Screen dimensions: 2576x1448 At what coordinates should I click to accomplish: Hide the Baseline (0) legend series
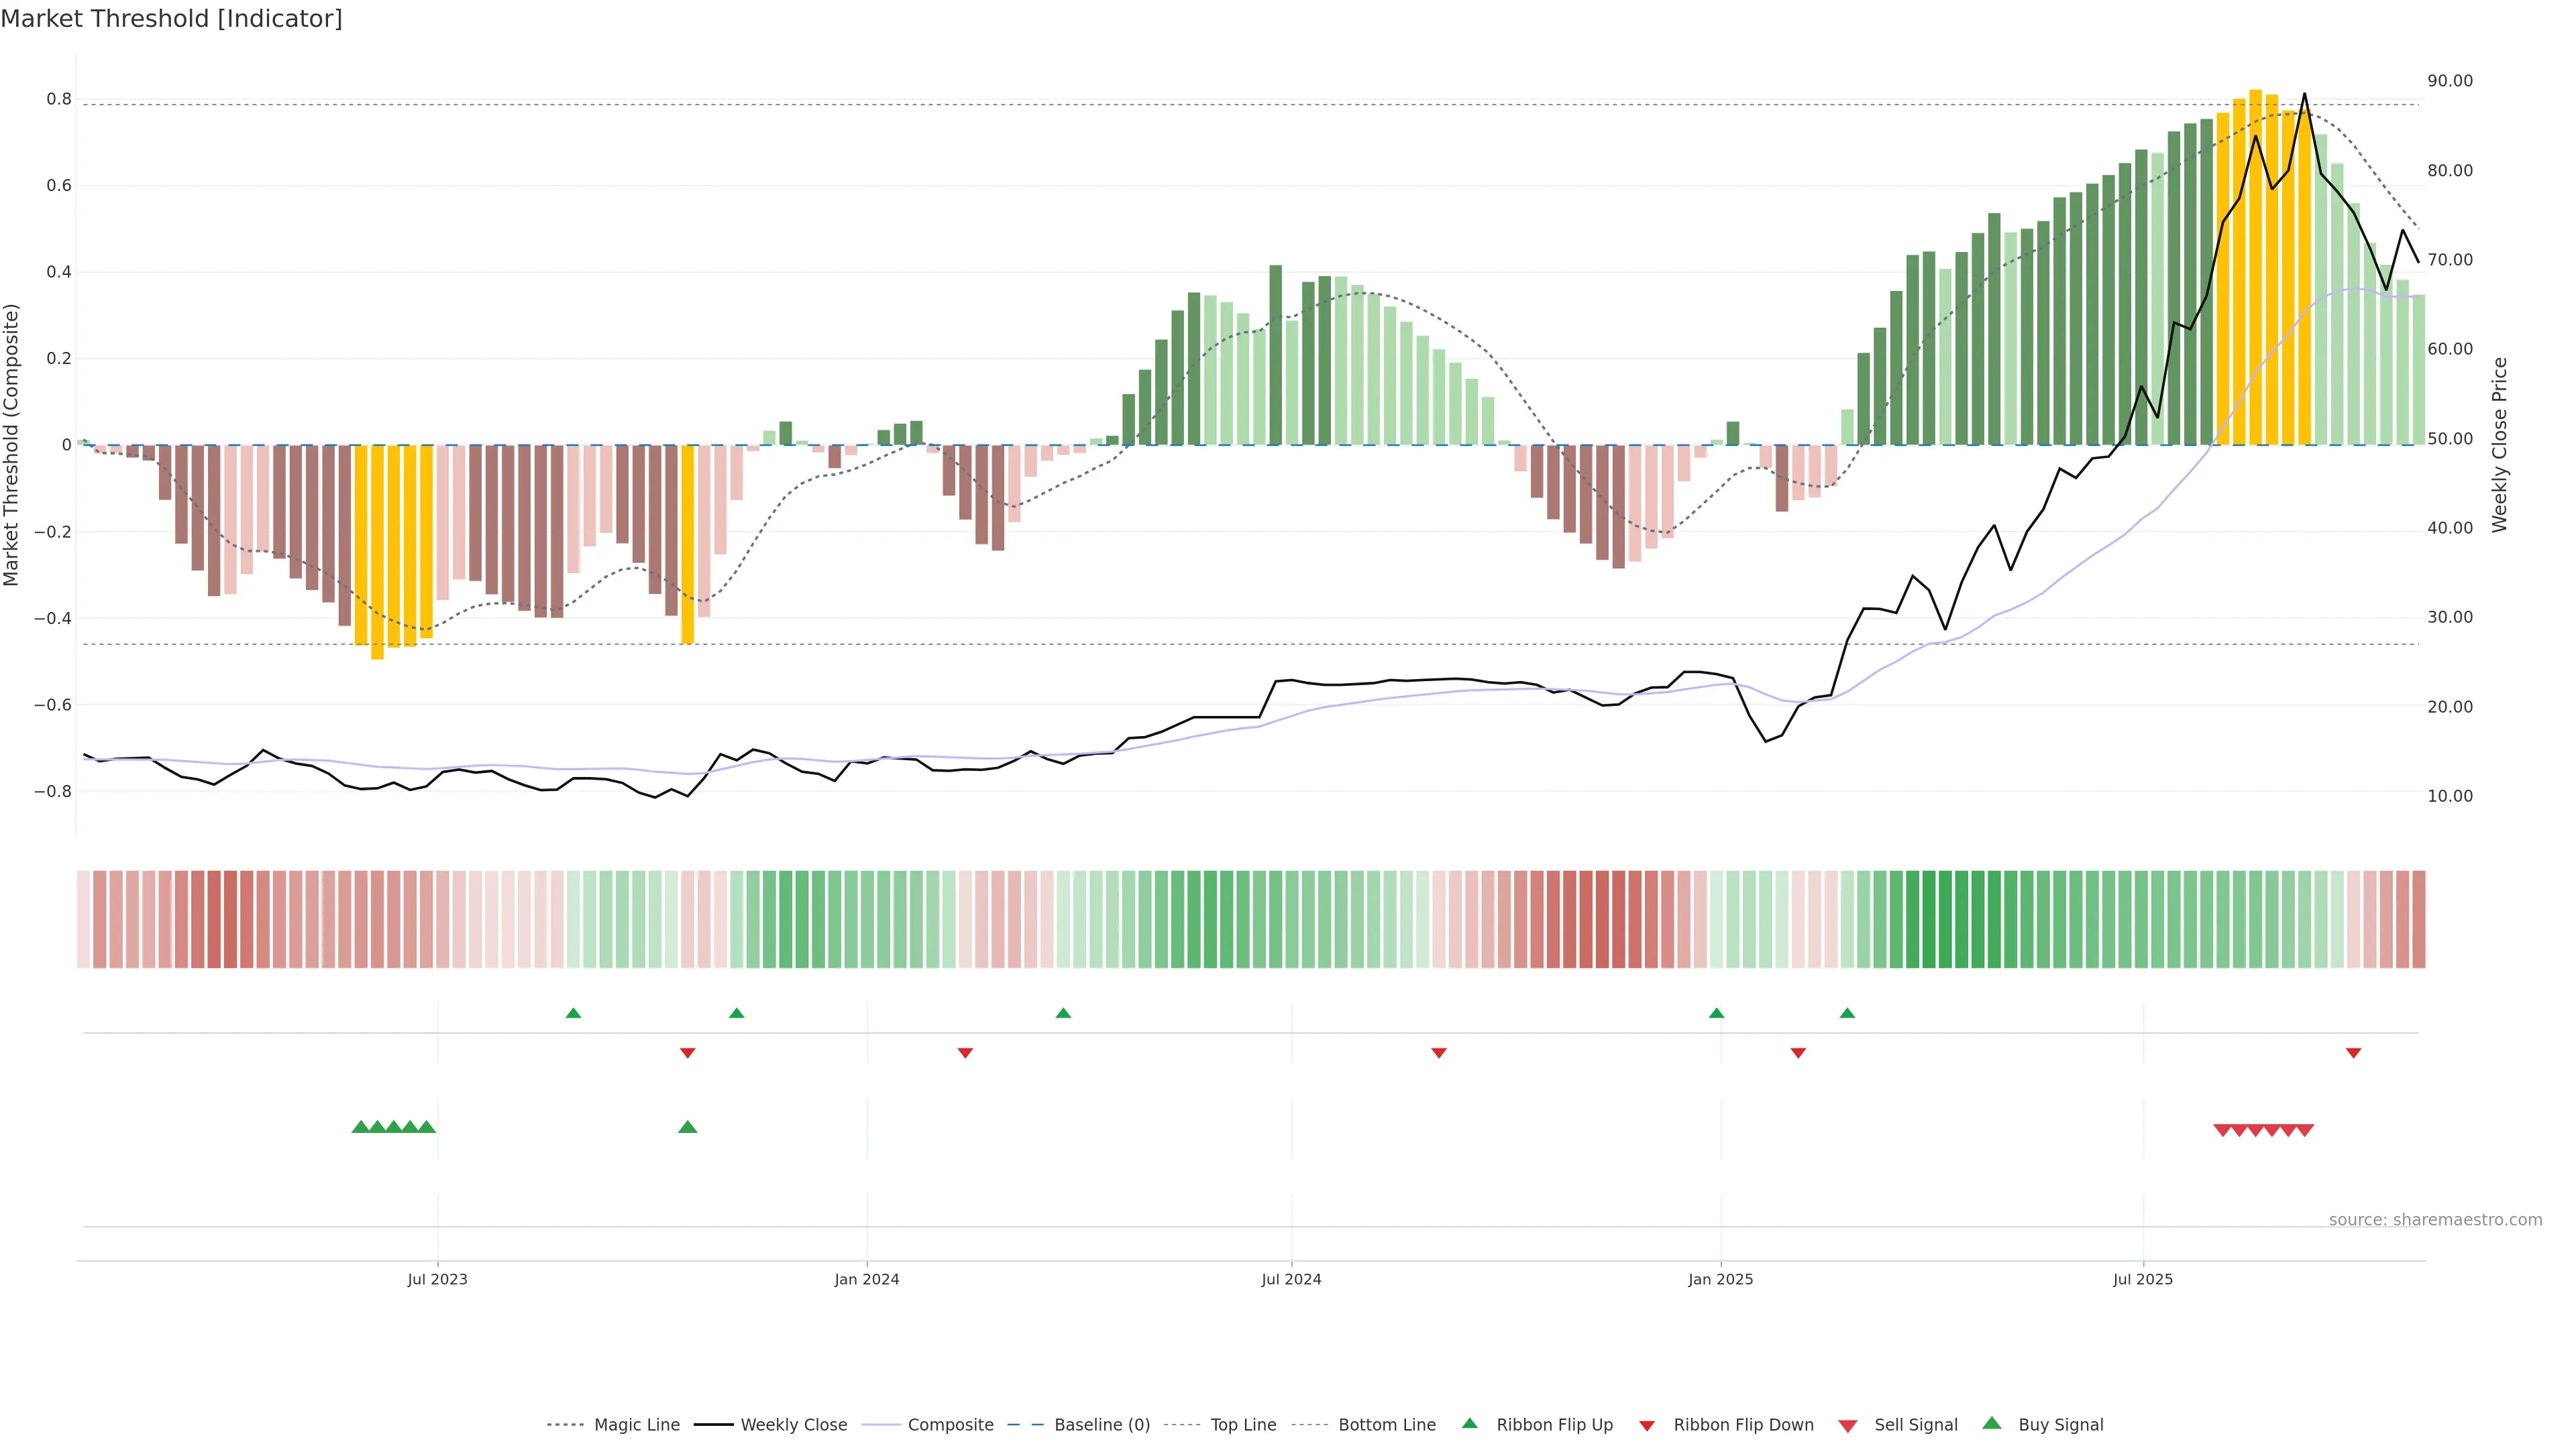coord(1102,1425)
